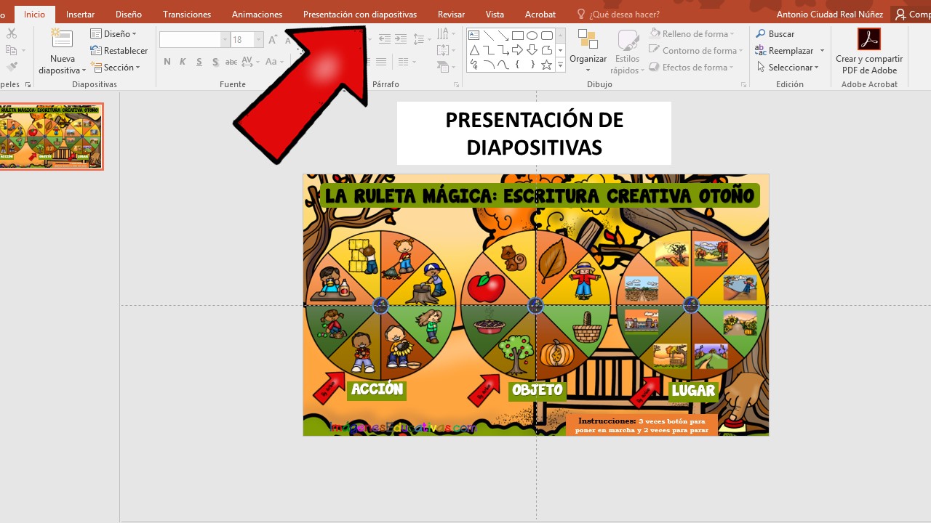The image size is (931, 523).
Task: Select the Negrita (bold) formatting icon
Action: click(167, 62)
